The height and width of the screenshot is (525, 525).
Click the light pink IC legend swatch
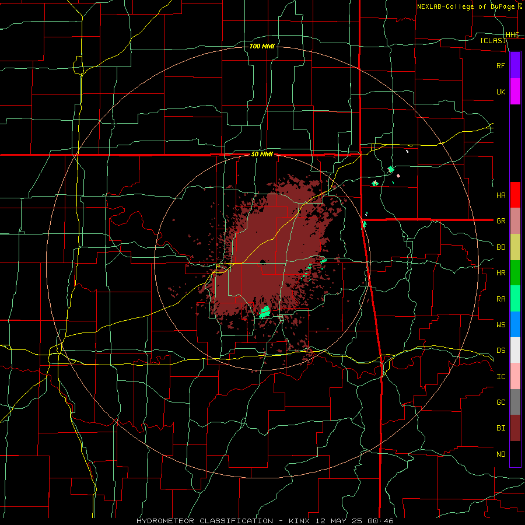[x=515, y=376]
